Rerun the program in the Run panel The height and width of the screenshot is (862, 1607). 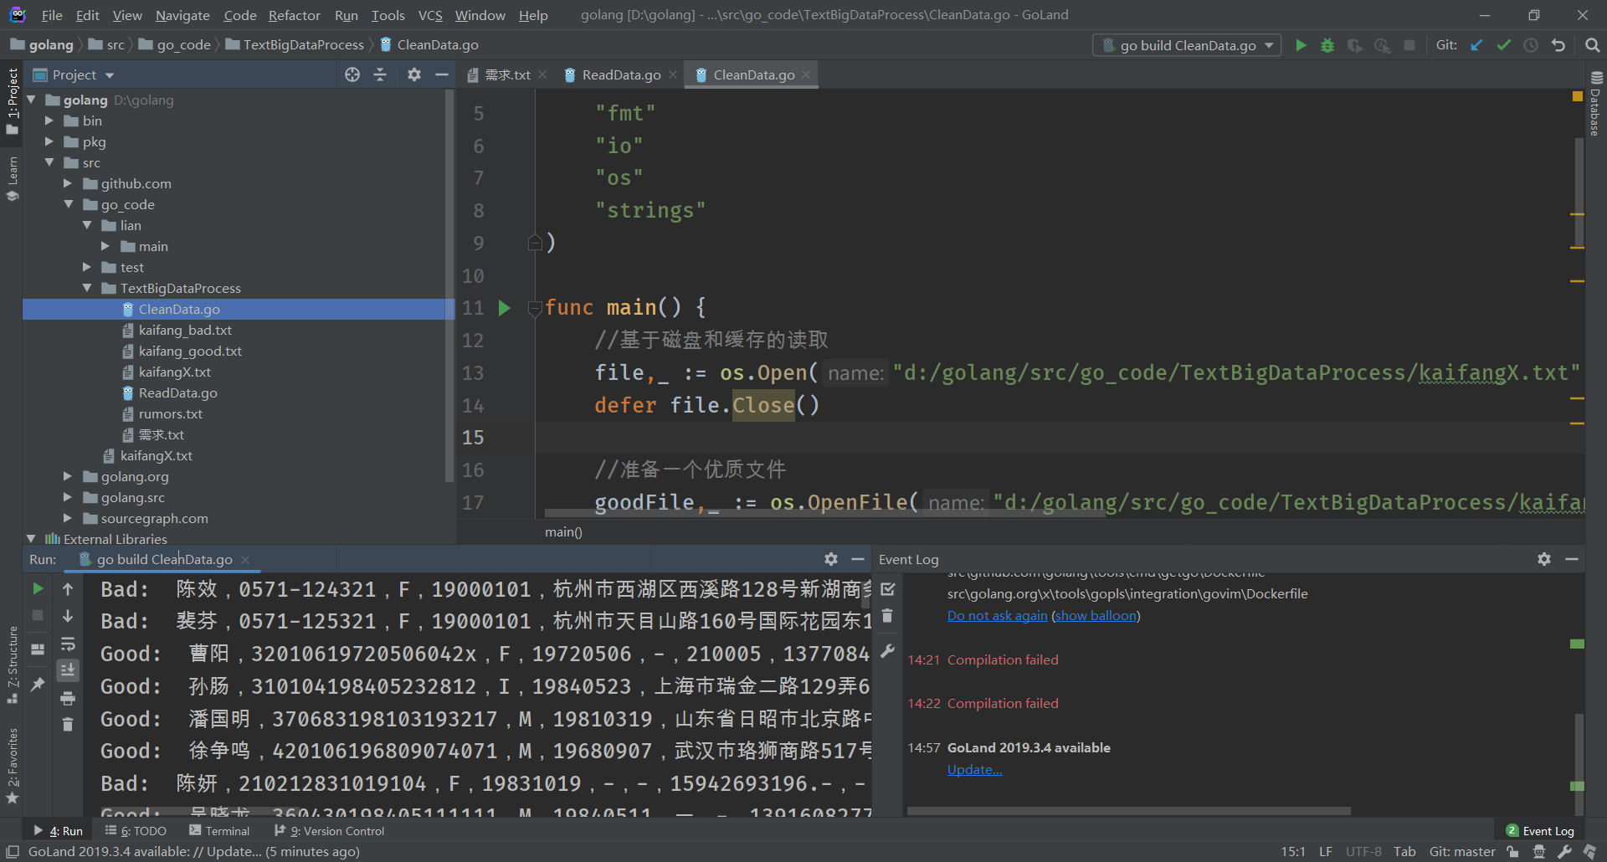point(37,588)
